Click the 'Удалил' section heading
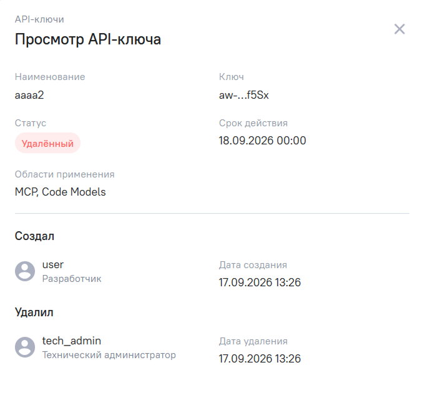430x400 pixels. (34, 312)
